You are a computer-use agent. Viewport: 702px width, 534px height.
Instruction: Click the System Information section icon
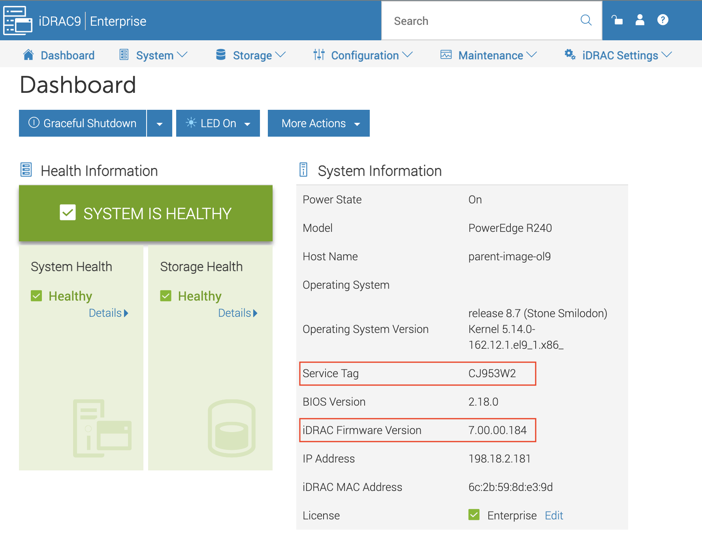[303, 169]
